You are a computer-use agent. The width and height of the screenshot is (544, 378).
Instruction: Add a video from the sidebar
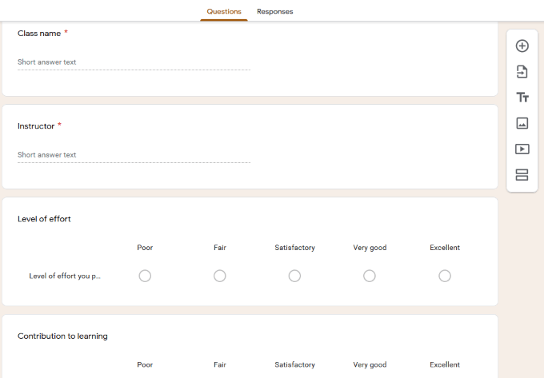522,149
